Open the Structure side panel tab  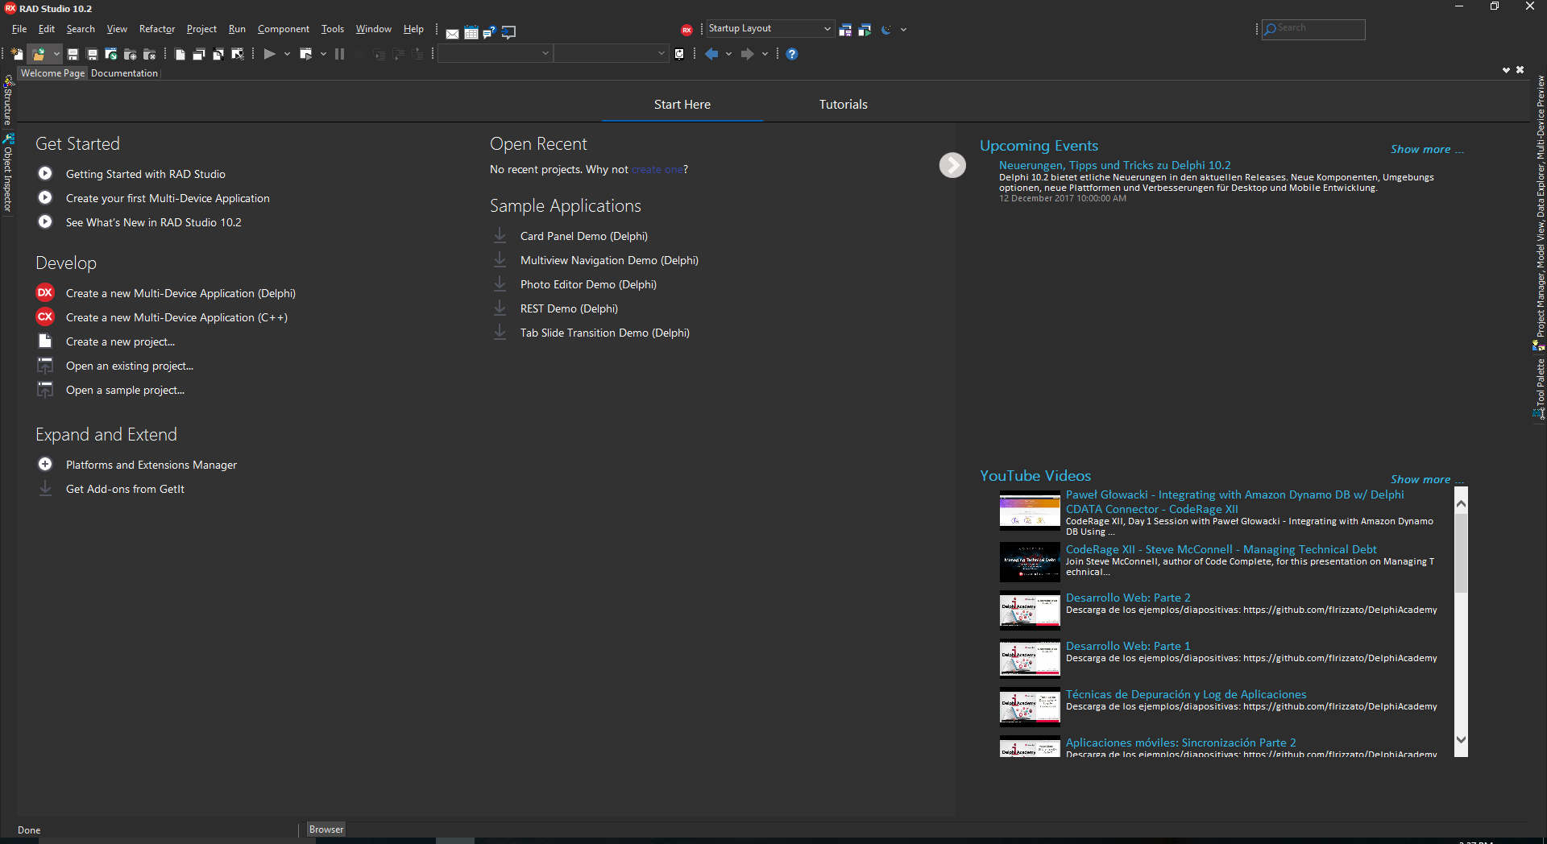point(8,101)
